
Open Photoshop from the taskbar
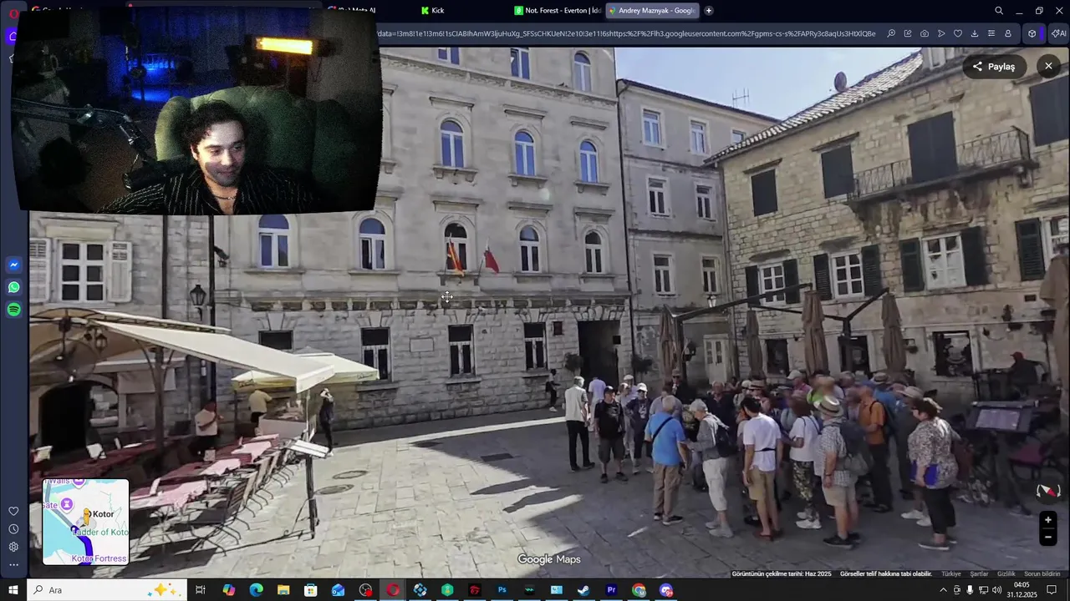(x=502, y=590)
